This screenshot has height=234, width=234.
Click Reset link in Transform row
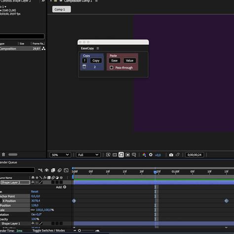(x=35, y=192)
